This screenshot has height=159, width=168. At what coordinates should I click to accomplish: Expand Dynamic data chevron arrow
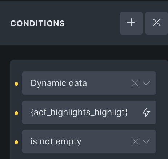pos(146,83)
